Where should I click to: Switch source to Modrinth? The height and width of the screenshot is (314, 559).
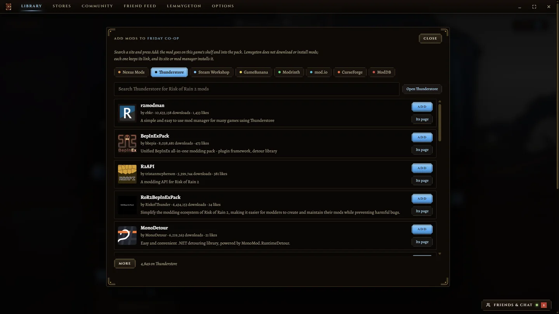pyautogui.click(x=289, y=72)
